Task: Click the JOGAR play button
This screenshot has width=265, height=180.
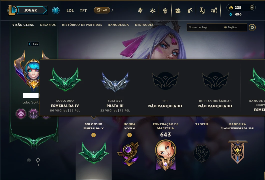Action: click(31, 10)
